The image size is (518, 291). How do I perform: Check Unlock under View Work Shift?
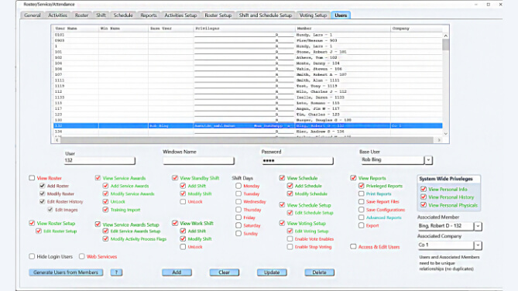183,247
